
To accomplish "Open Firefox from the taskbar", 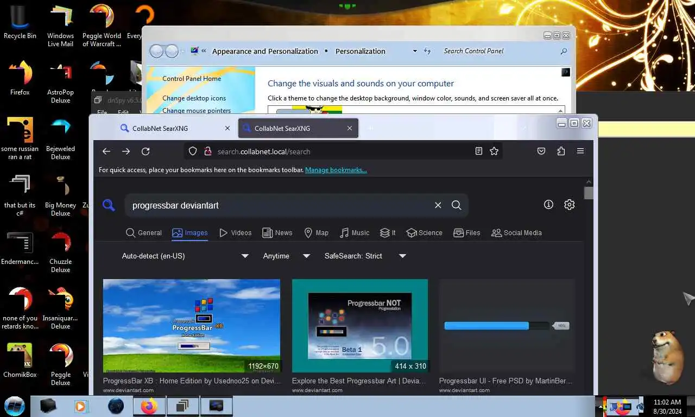I will tap(149, 406).
